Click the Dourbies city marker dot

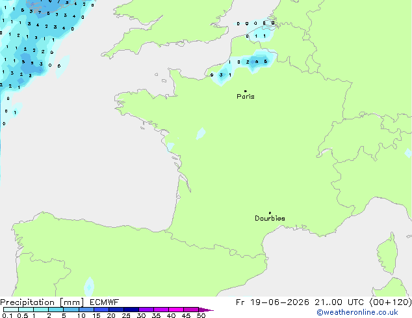coord(270,213)
